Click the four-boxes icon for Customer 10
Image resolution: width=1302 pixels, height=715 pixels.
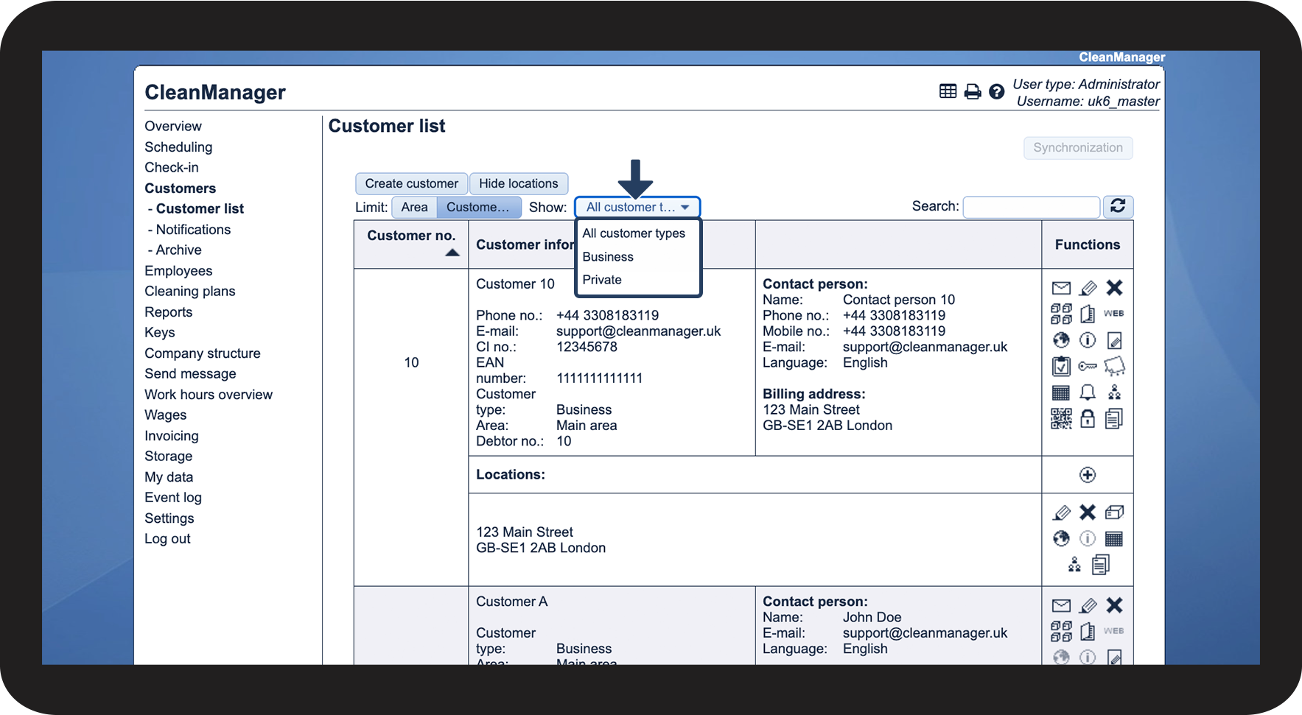[x=1061, y=314]
